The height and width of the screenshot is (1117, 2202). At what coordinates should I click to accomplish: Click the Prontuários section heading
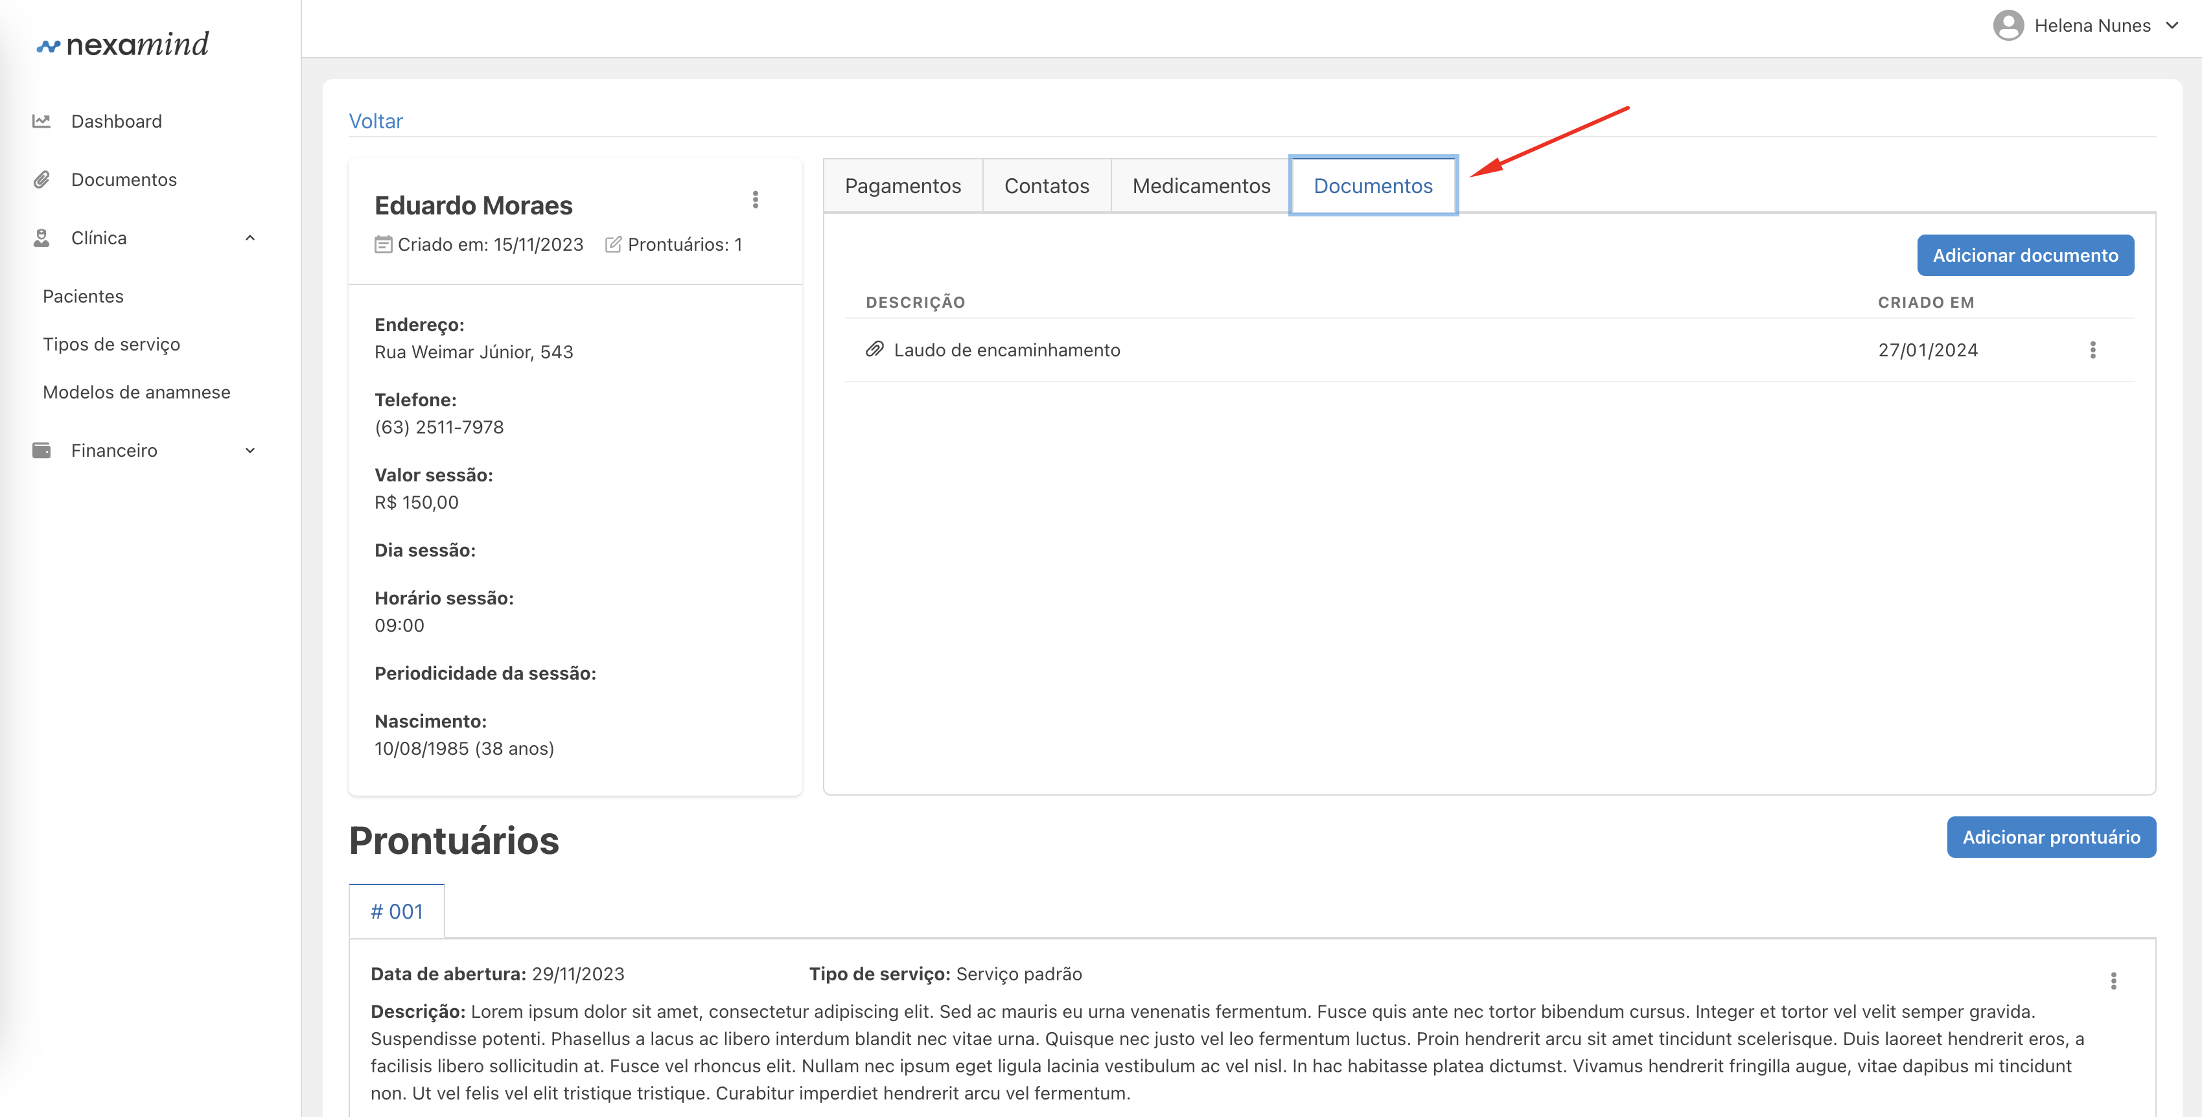click(x=454, y=841)
